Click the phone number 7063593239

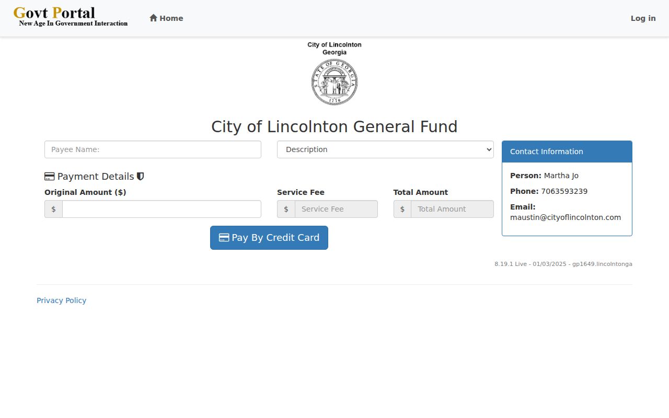(564, 191)
